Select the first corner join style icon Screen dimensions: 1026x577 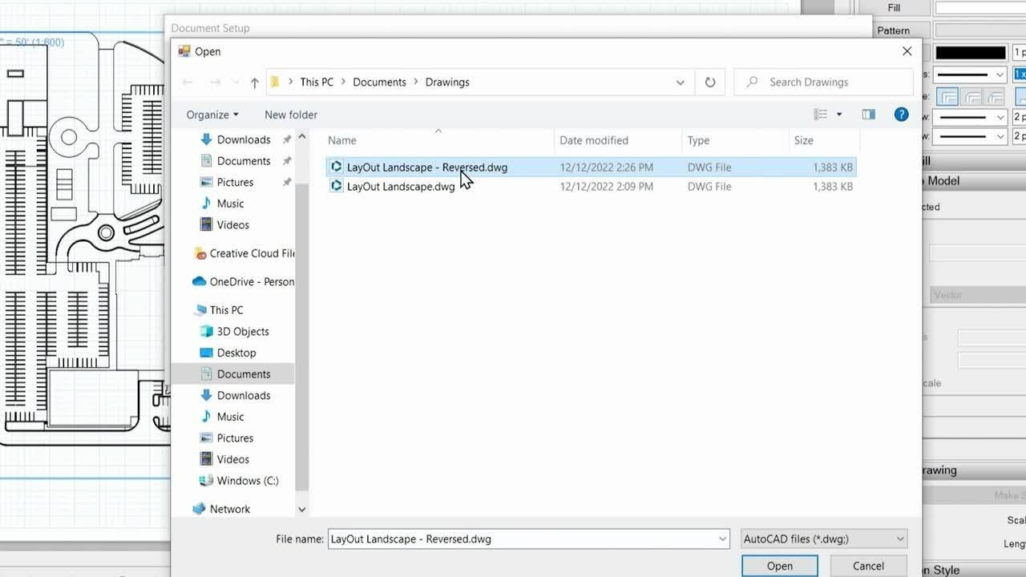pyautogui.click(x=947, y=96)
